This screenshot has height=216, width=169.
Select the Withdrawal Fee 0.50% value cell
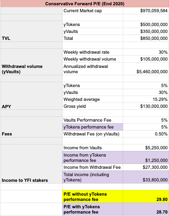146,134
